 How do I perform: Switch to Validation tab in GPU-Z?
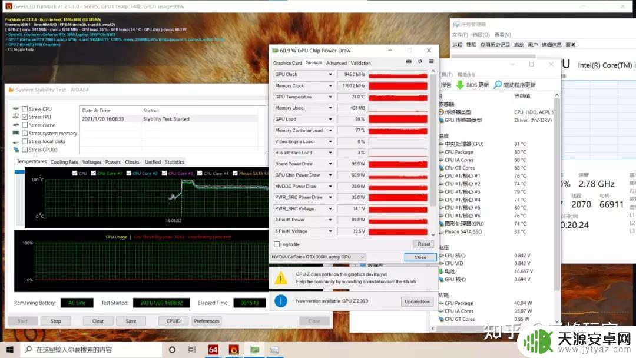(x=360, y=63)
